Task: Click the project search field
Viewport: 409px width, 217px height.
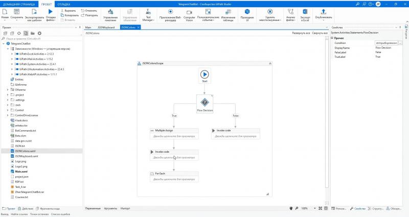Action: [x=42, y=39]
